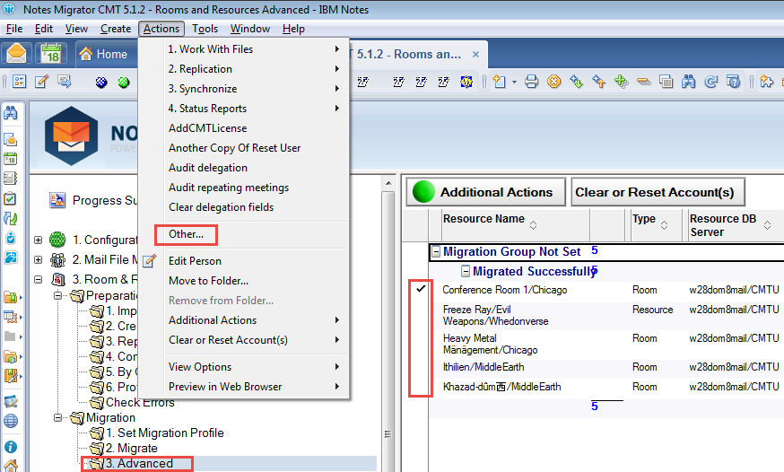Sort by Resource Name column arrows
This screenshot has width=784, height=472.
[x=533, y=224]
